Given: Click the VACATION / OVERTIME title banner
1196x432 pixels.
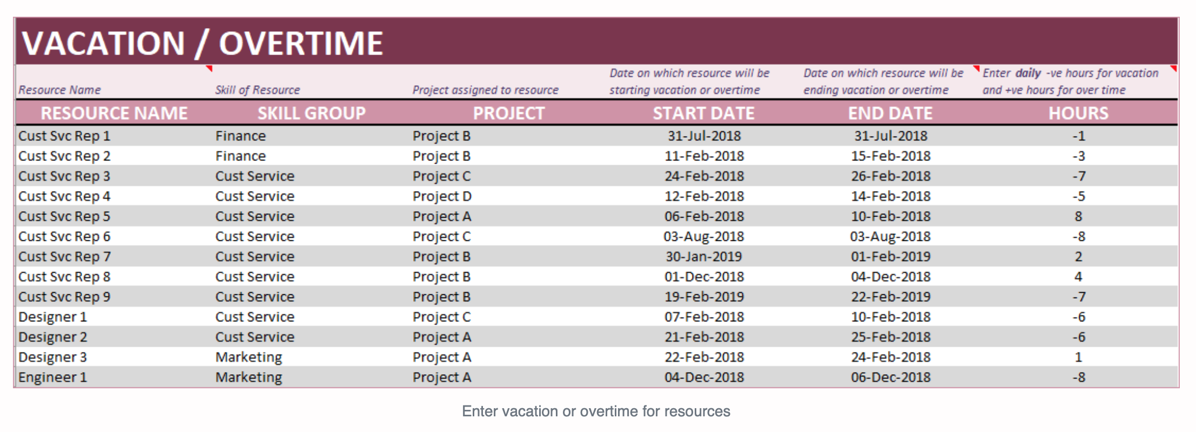Looking at the screenshot, I should 596,42.
